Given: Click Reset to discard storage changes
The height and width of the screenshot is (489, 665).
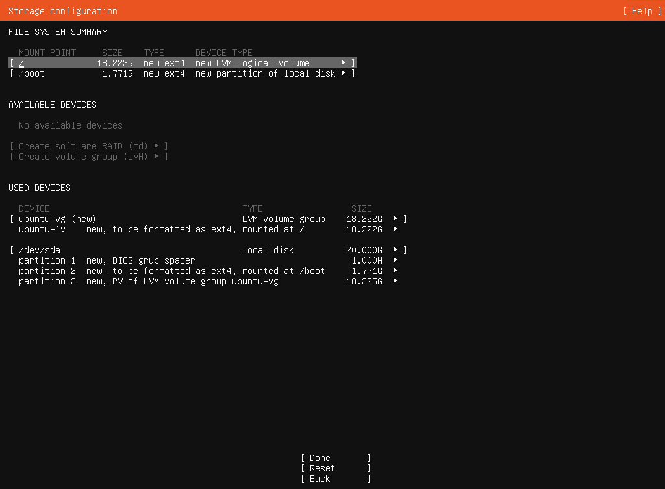Looking at the screenshot, I should point(336,468).
